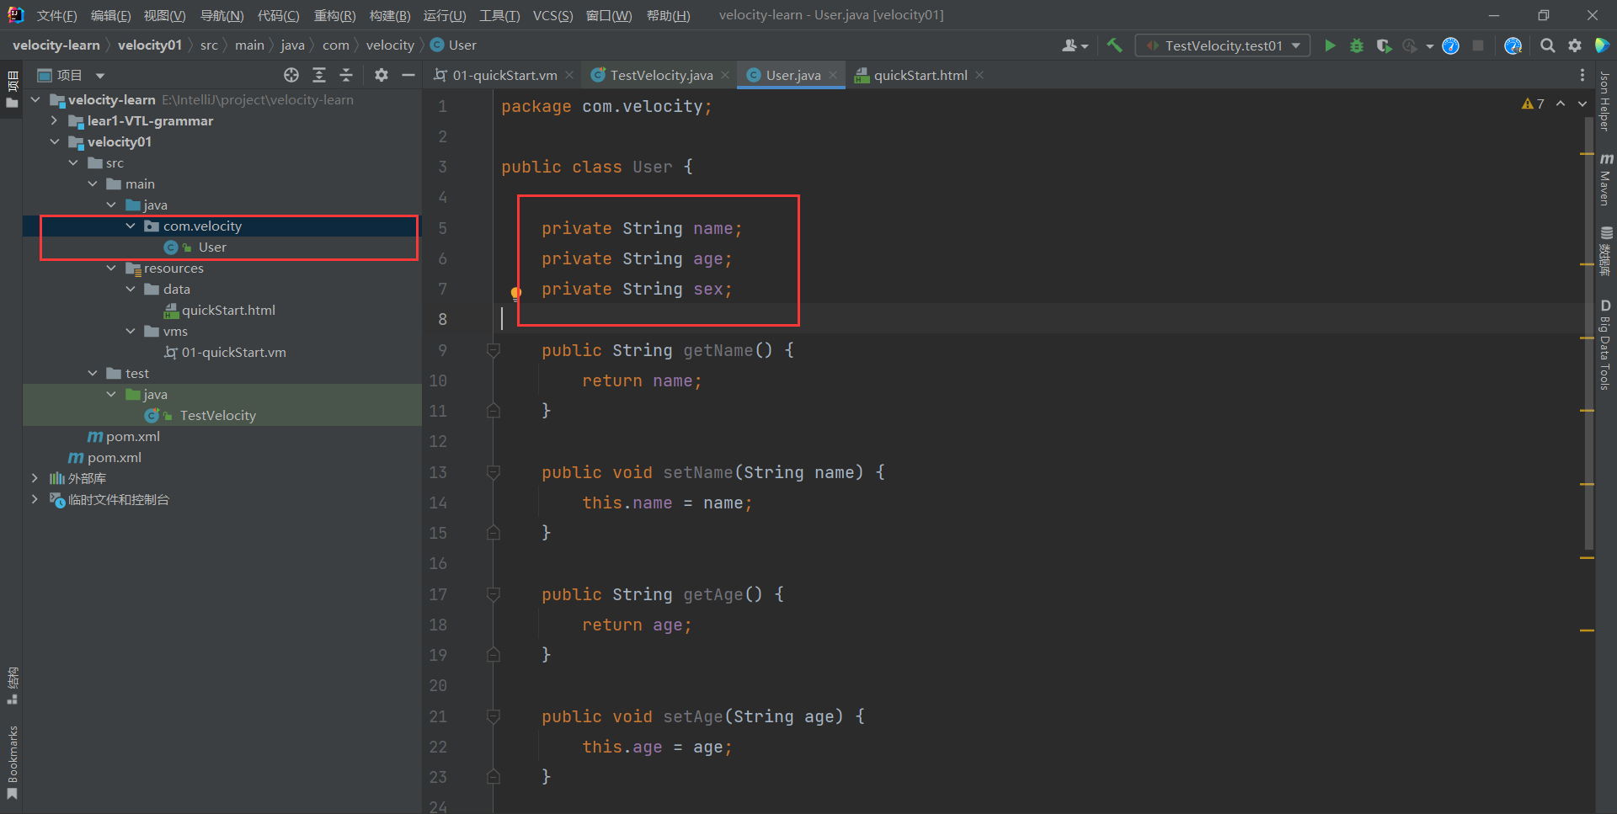This screenshot has height=814, width=1617.
Task: Click the lightbulb intention icon at line 7
Action: [x=516, y=293]
